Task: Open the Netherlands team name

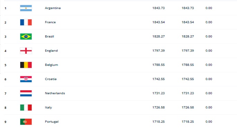Action: click(55, 93)
